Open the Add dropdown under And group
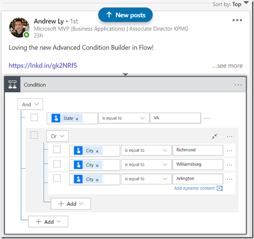Viewport: 254px width, 239px height. coord(48,222)
